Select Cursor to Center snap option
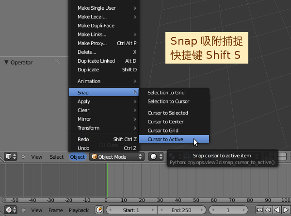Image resolution: width=291 pixels, height=216 pixels. point(174,122)
